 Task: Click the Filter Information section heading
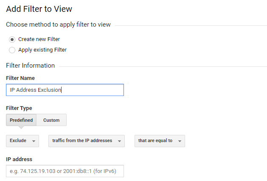click(x=30, y=66)
